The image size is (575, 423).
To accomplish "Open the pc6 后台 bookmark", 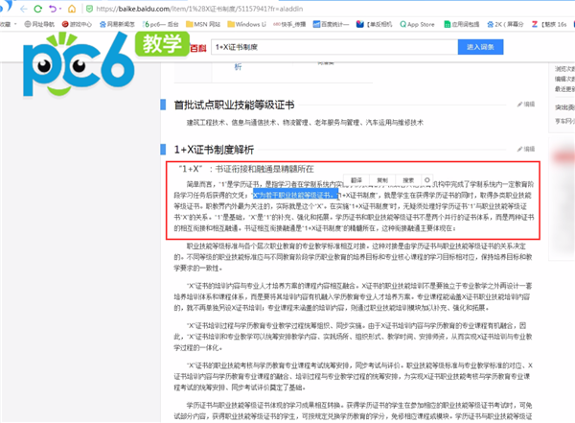I will tap(161, 24).
